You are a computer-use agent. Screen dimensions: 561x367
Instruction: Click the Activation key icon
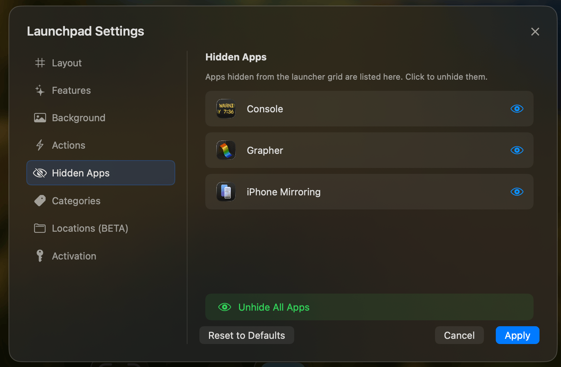pyautogui.click(x=40, y=256)
